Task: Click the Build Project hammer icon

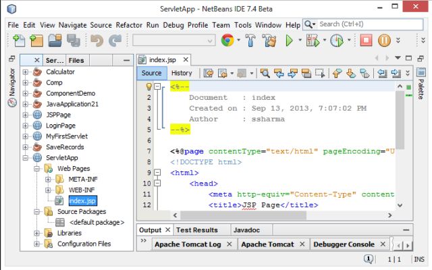Action: [x=250, y=40]
